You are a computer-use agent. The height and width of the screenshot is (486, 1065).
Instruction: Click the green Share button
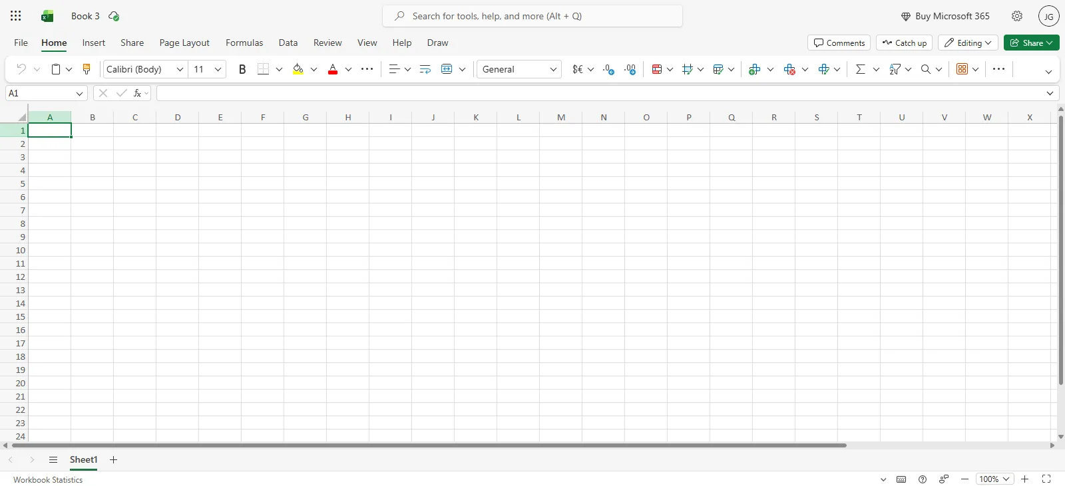tap(1032, 43)
